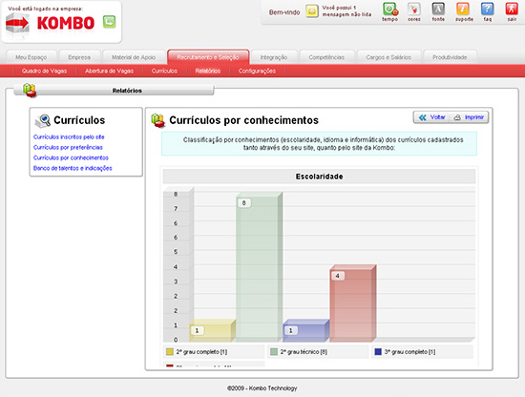Click the green 2º grau técnico legend swatch
This screenshot has width=525, height=397.
[274, 352]
